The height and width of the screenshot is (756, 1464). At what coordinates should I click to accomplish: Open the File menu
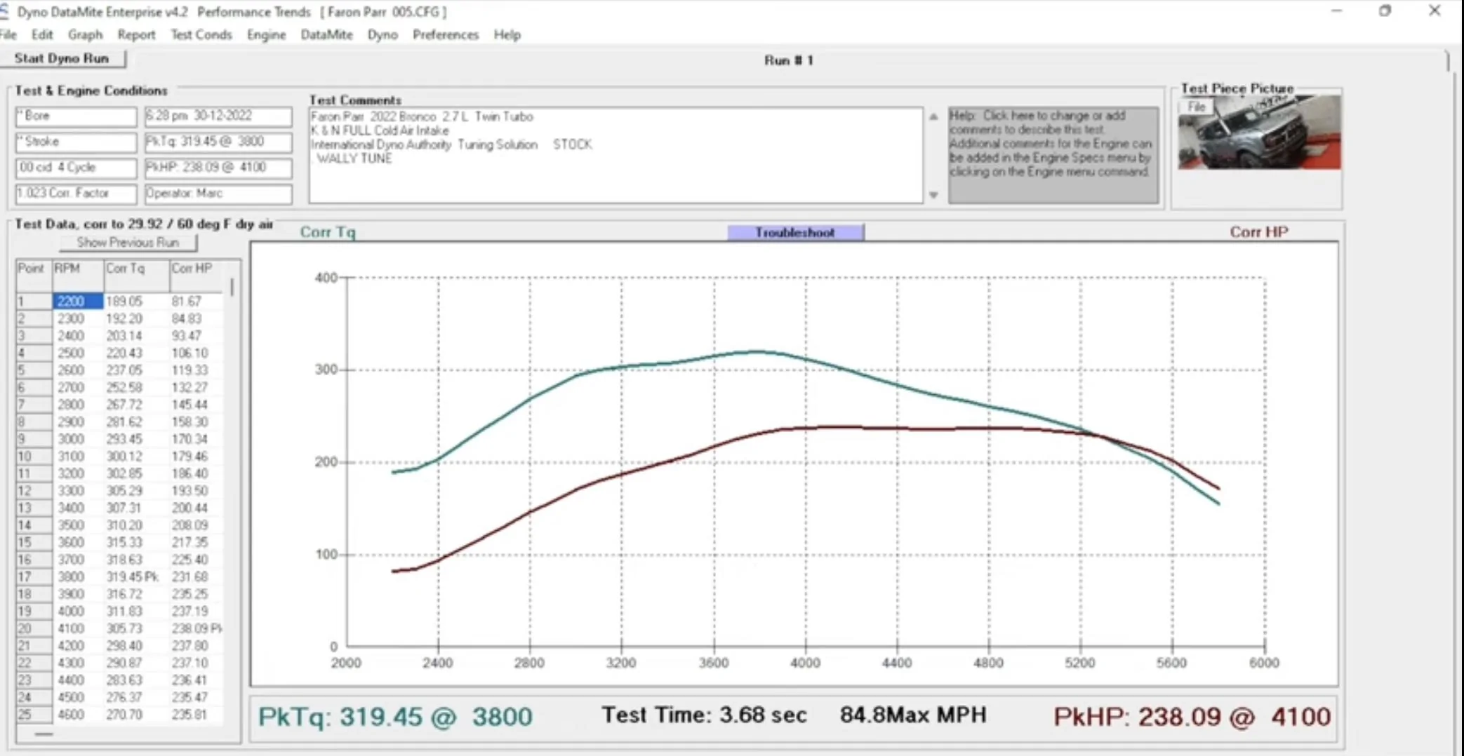point(8,34)
